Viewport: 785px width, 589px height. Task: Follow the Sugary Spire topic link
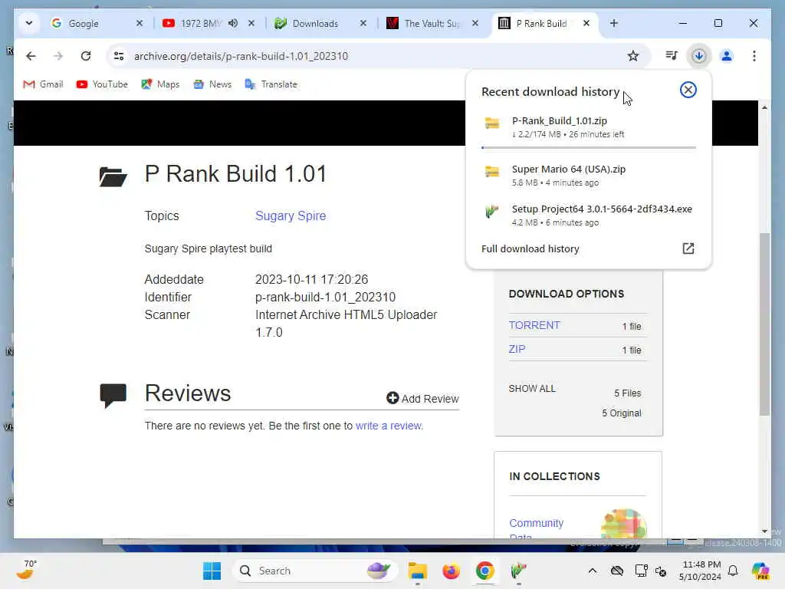pos(291,216)
